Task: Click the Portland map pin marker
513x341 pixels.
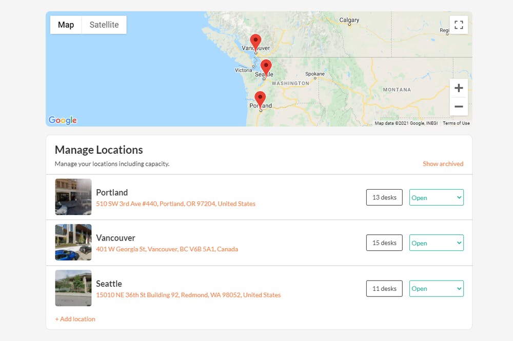Action: point(260,100)
